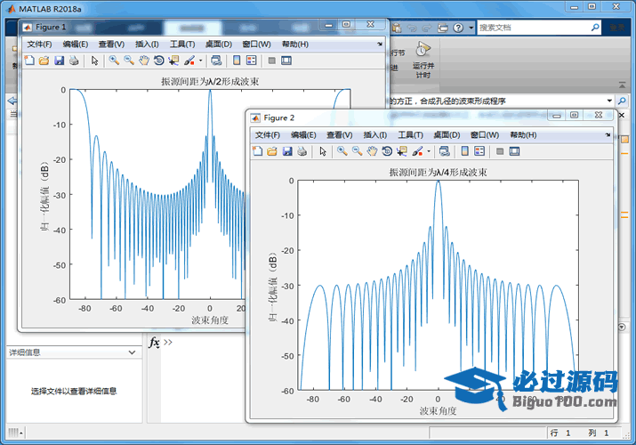Open 工具(T) menu in Figure 2
Screen dimensions: 636x445
coord(411,135)
